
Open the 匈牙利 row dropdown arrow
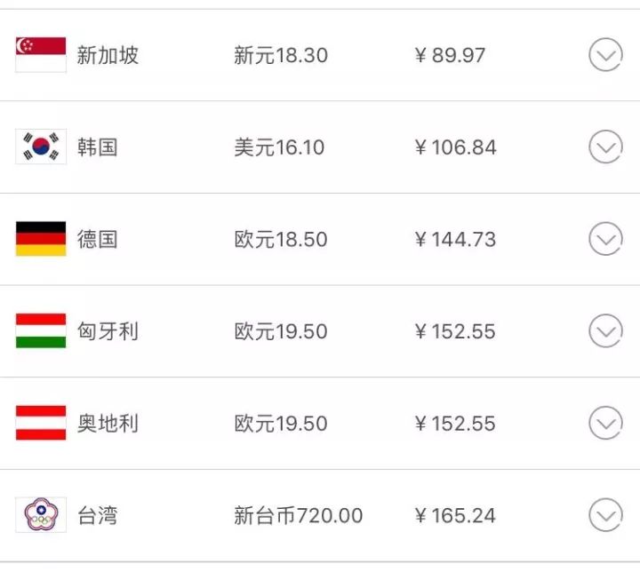click(x=605, y=331)
